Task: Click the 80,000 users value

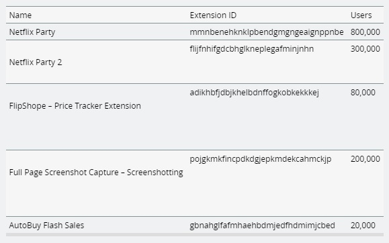Action: (363, 93)
